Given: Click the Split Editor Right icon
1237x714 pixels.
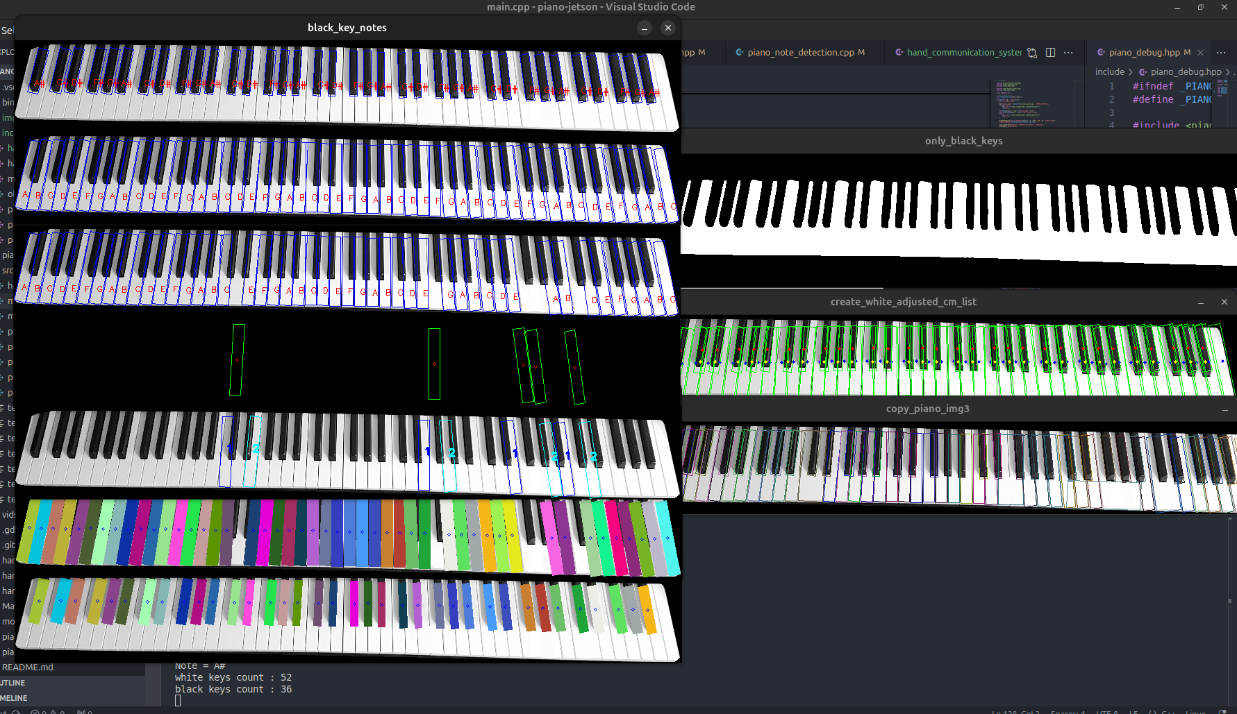Looking at the screenshot, I should [x=1050, y=53].
